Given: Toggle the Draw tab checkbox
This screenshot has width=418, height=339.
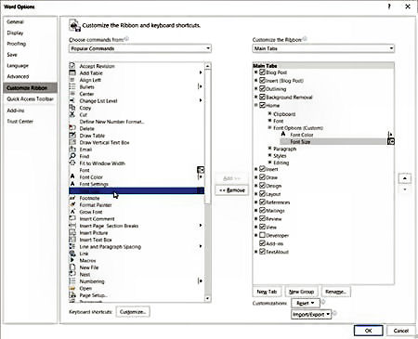Looking at the screenshot, I should [262, 177].
